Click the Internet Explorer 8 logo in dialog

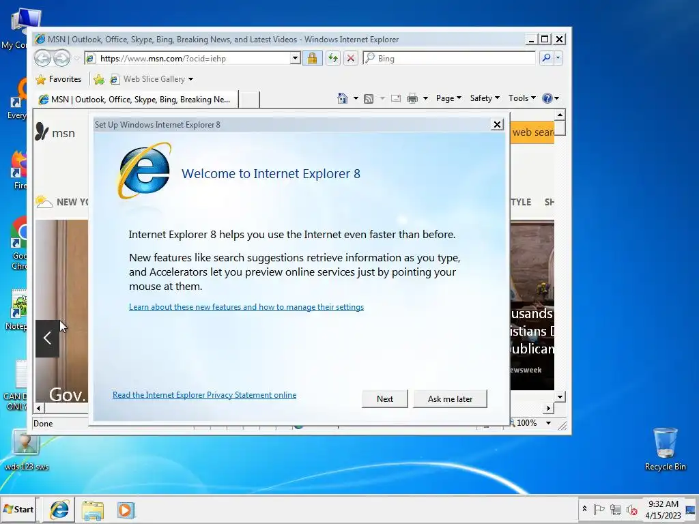click(x=144, y=171)
